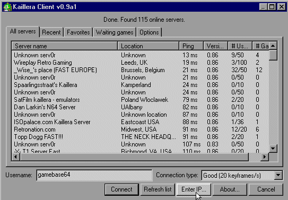Click the 19 ms ping value
This screenshot has height=200, width=288.
pyautogui.click(x=190, y=63)
